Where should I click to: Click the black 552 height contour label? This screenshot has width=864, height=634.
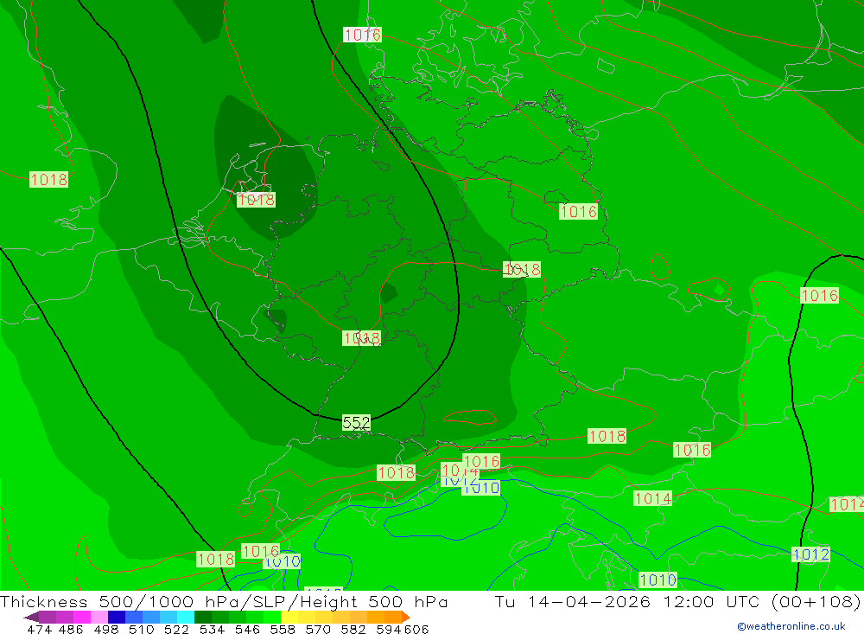pyautogui.click(x=357, y=423)
